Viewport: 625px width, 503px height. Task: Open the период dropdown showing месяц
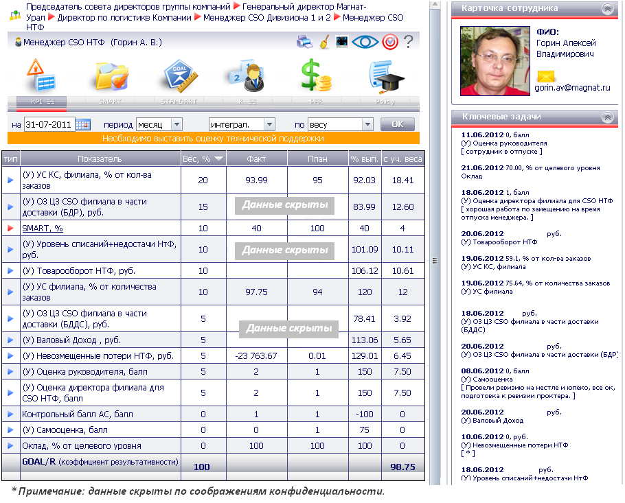pyautogui.click(x=159, y=125)
